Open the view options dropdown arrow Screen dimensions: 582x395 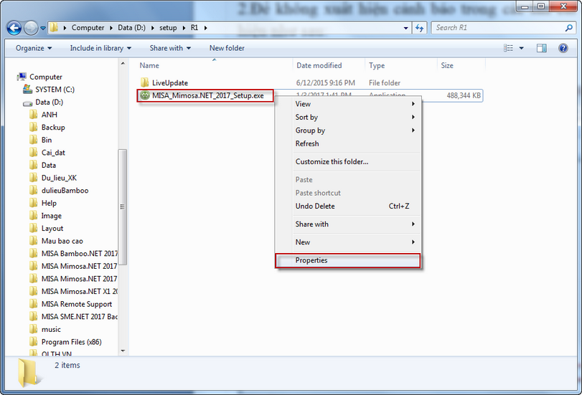[x=521, y=48]
